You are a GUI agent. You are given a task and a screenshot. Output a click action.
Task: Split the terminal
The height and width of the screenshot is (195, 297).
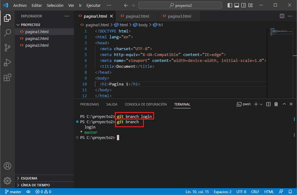coord(269,104)
